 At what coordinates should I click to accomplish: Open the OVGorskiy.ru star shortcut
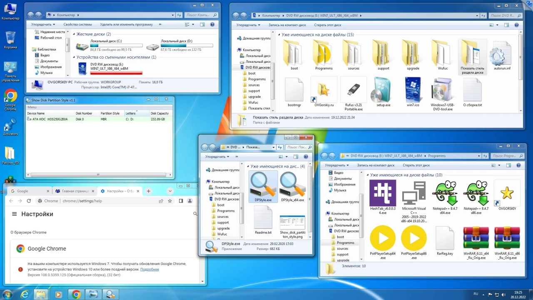pyautogui.click(x=324, y=90)
